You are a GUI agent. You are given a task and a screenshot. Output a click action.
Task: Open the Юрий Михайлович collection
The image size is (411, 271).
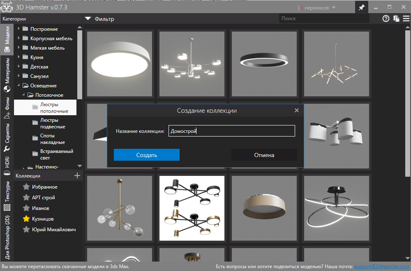(54, 230)
